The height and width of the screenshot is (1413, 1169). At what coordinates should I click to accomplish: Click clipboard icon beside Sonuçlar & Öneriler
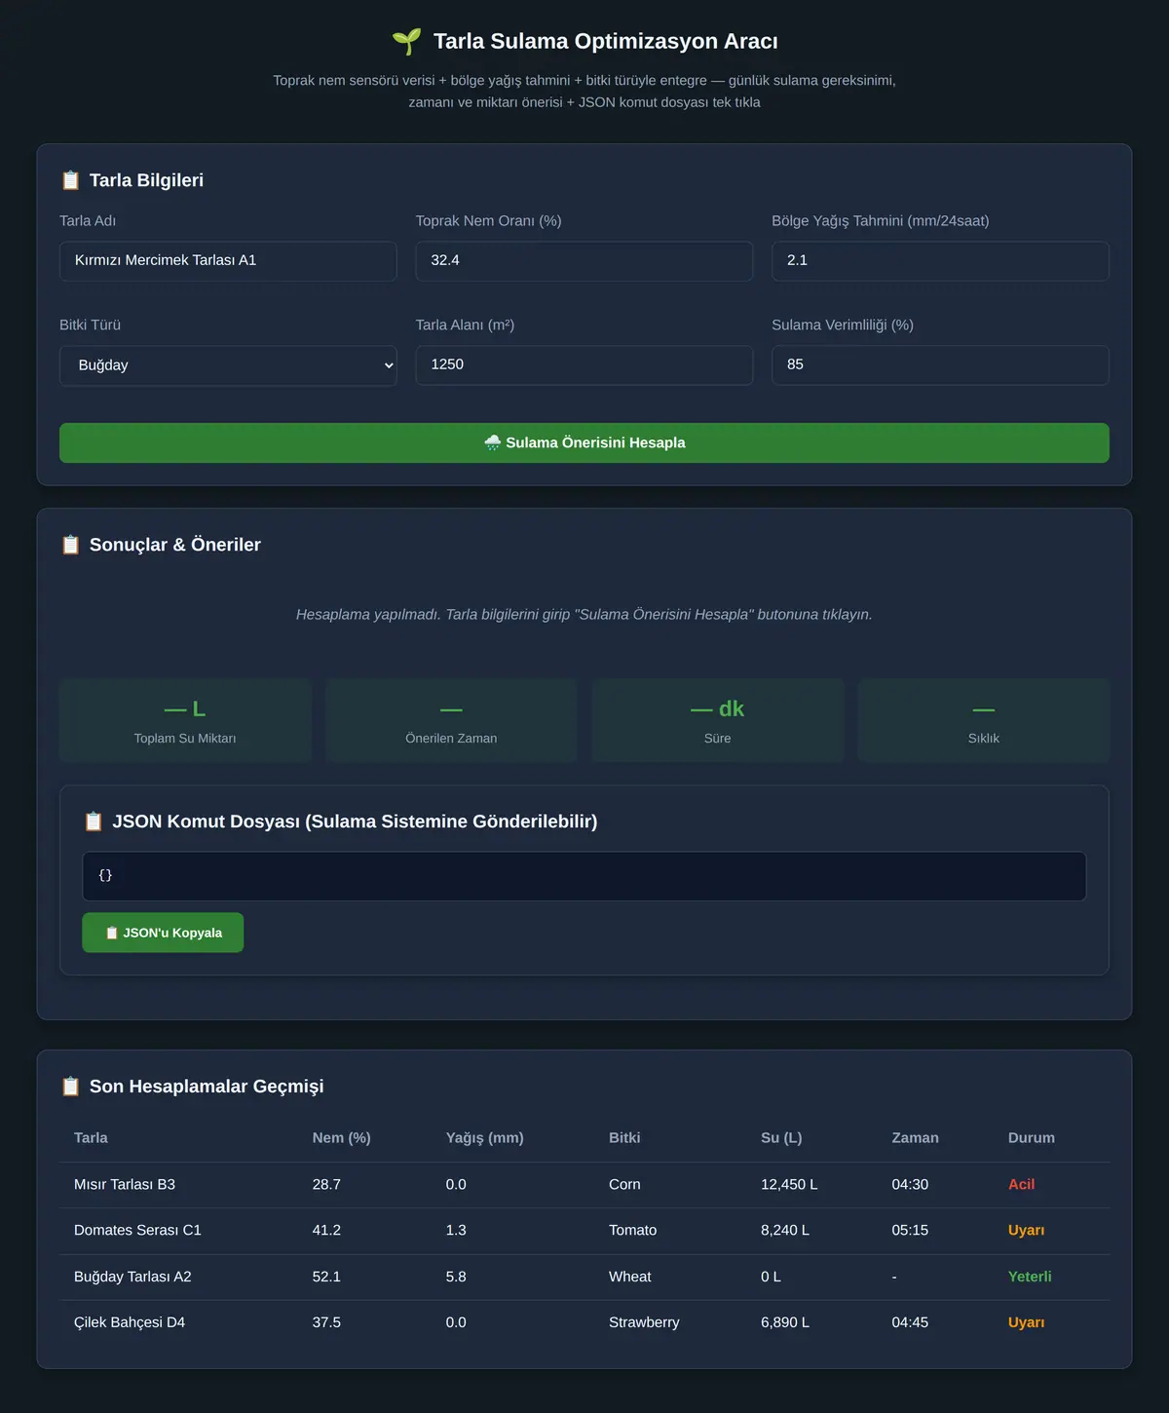click(70, 545)
